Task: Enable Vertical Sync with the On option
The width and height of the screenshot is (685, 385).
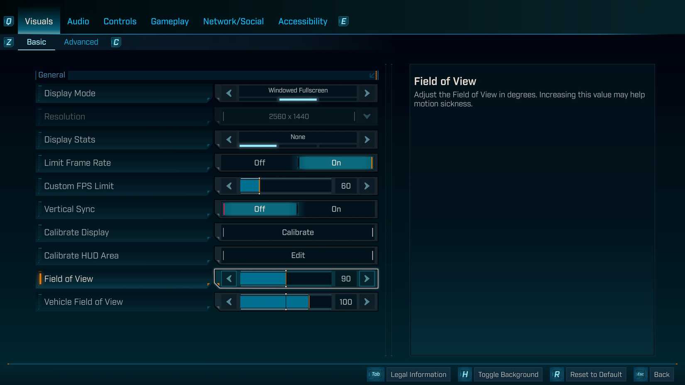Action: (336, 209)
